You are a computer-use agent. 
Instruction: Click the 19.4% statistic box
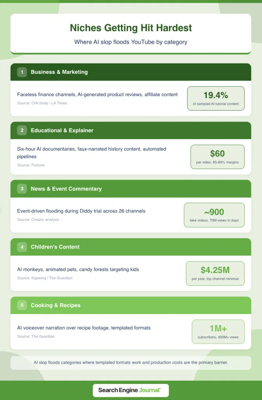pyautogui.click(x=216, y=98)
